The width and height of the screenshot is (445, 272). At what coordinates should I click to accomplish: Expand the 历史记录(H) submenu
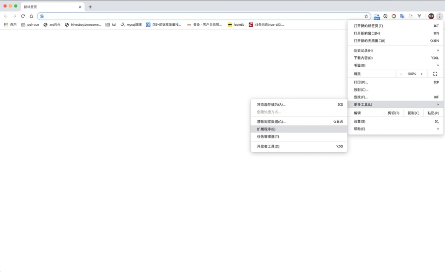click(396, 50)
